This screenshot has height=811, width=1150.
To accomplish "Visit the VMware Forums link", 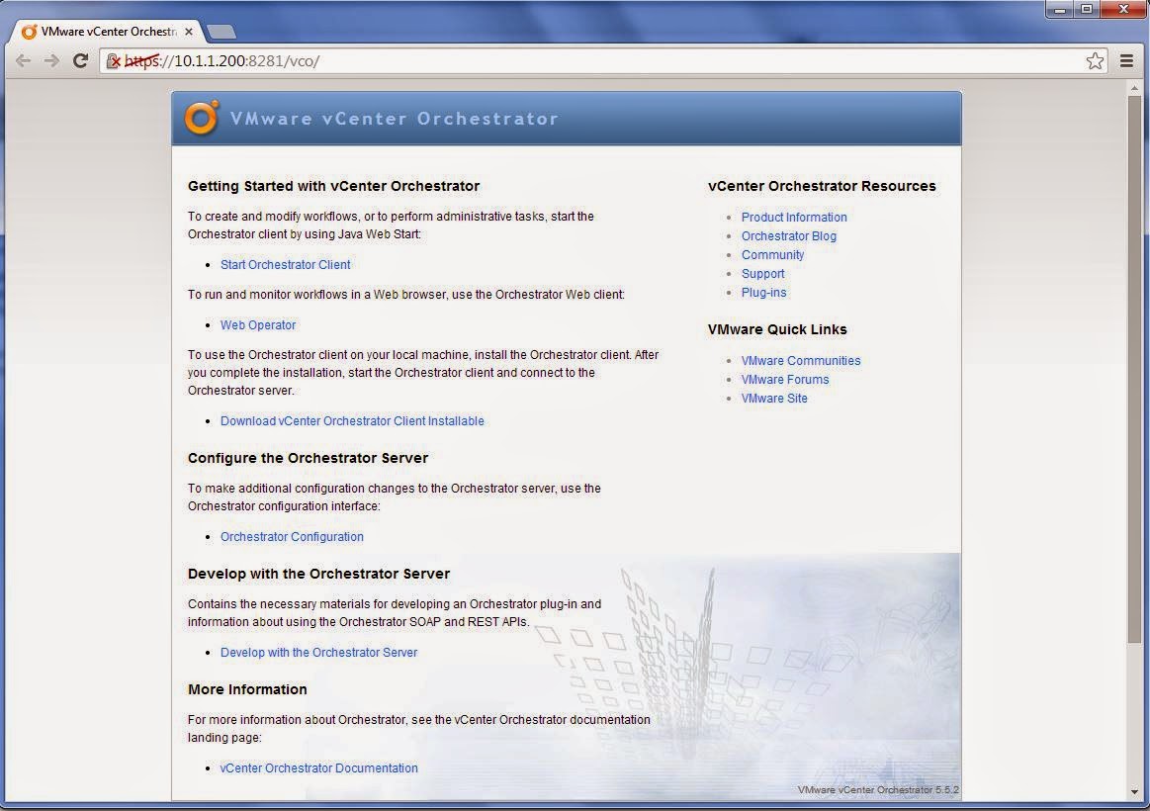I will [785, 380].
